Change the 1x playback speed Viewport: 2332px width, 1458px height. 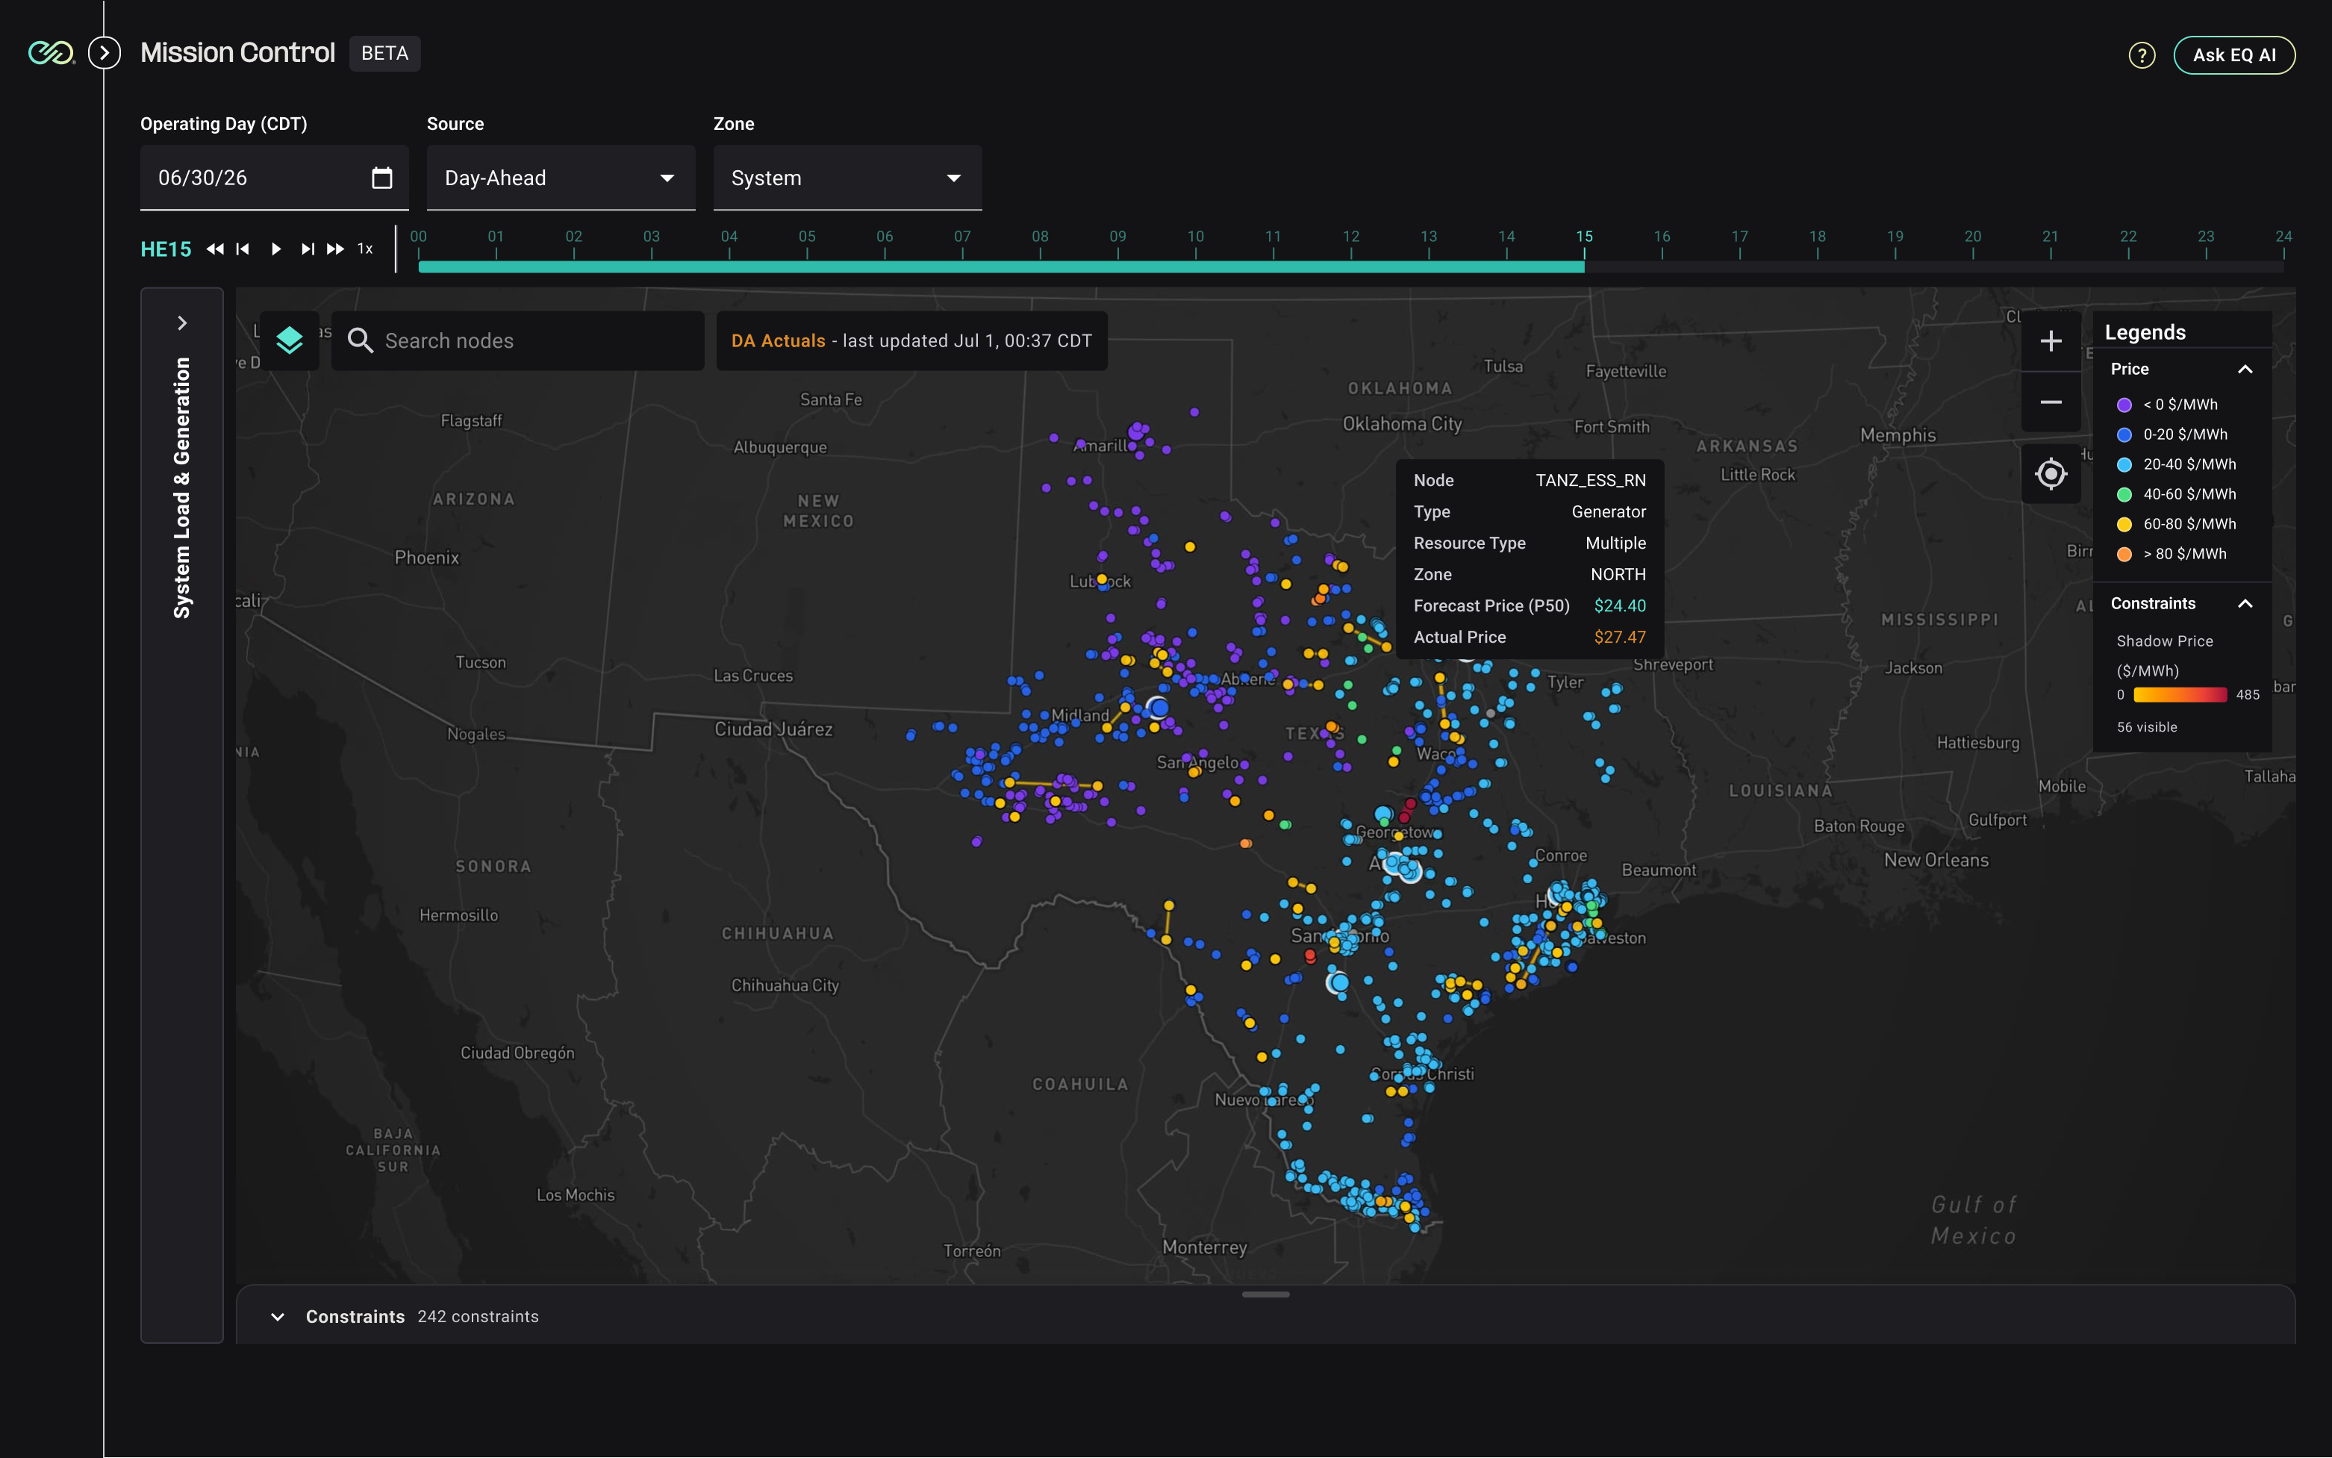[x=365, y=249]
